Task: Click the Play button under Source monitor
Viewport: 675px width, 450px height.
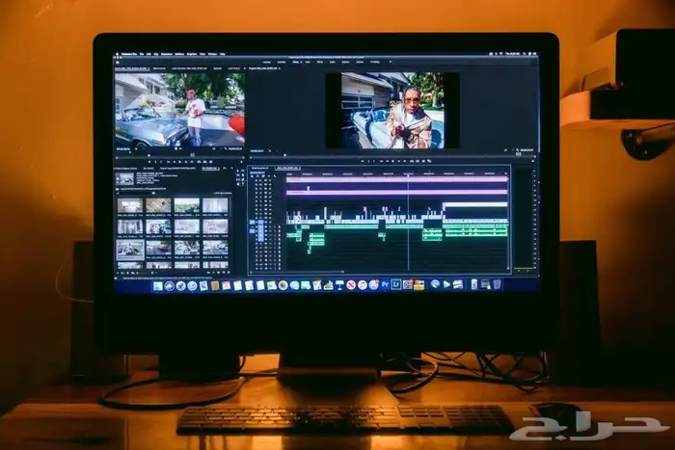Action: tap(178, 161)
